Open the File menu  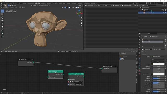[x=4, y=3]
